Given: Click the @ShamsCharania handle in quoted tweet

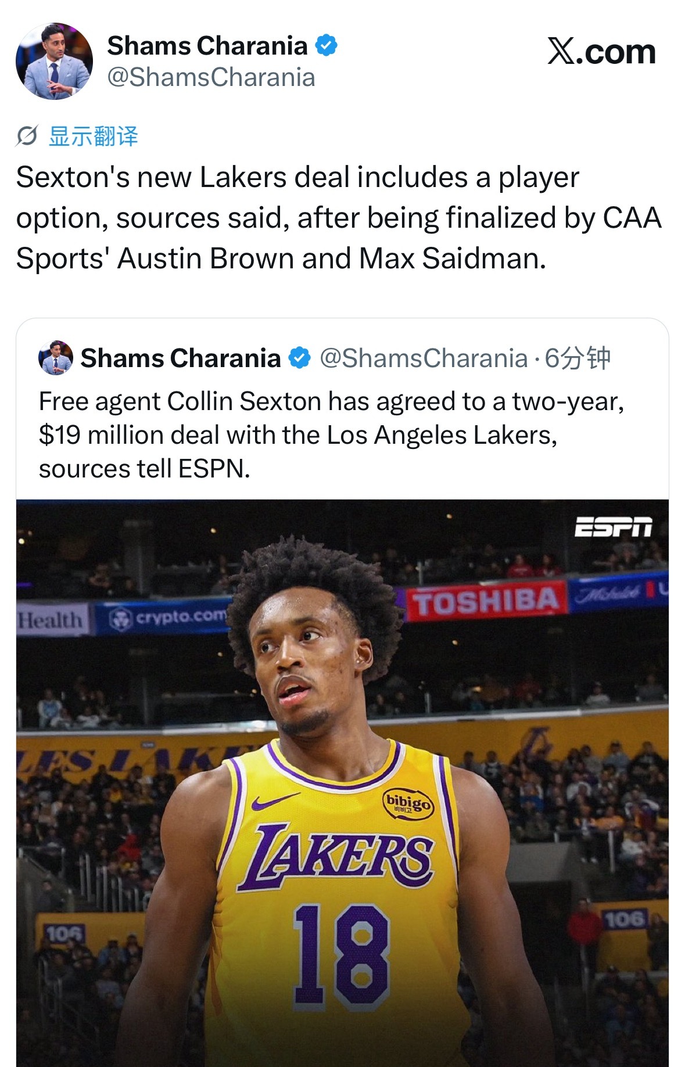Looking at the screenshot, I should (424, 358).
